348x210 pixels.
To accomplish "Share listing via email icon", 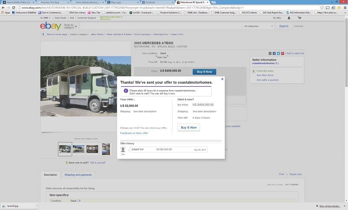I will click(x=270, y=53).
